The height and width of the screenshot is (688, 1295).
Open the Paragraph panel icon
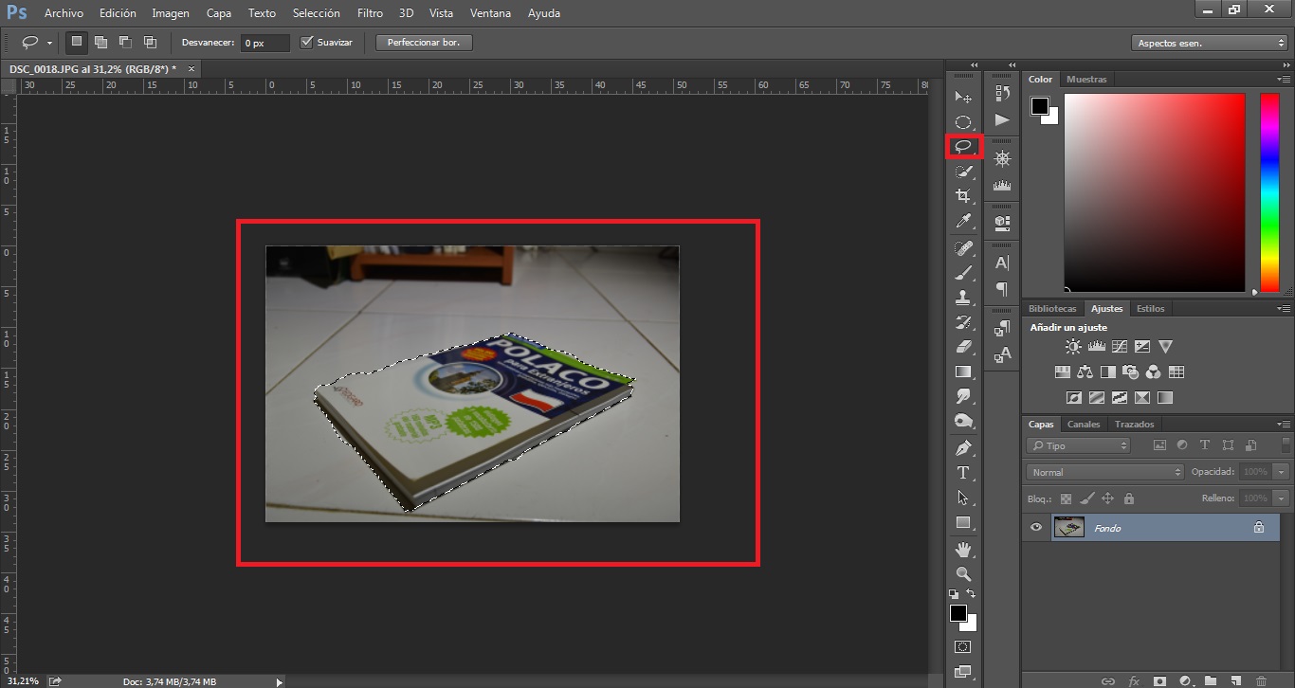click(1002, 289)
